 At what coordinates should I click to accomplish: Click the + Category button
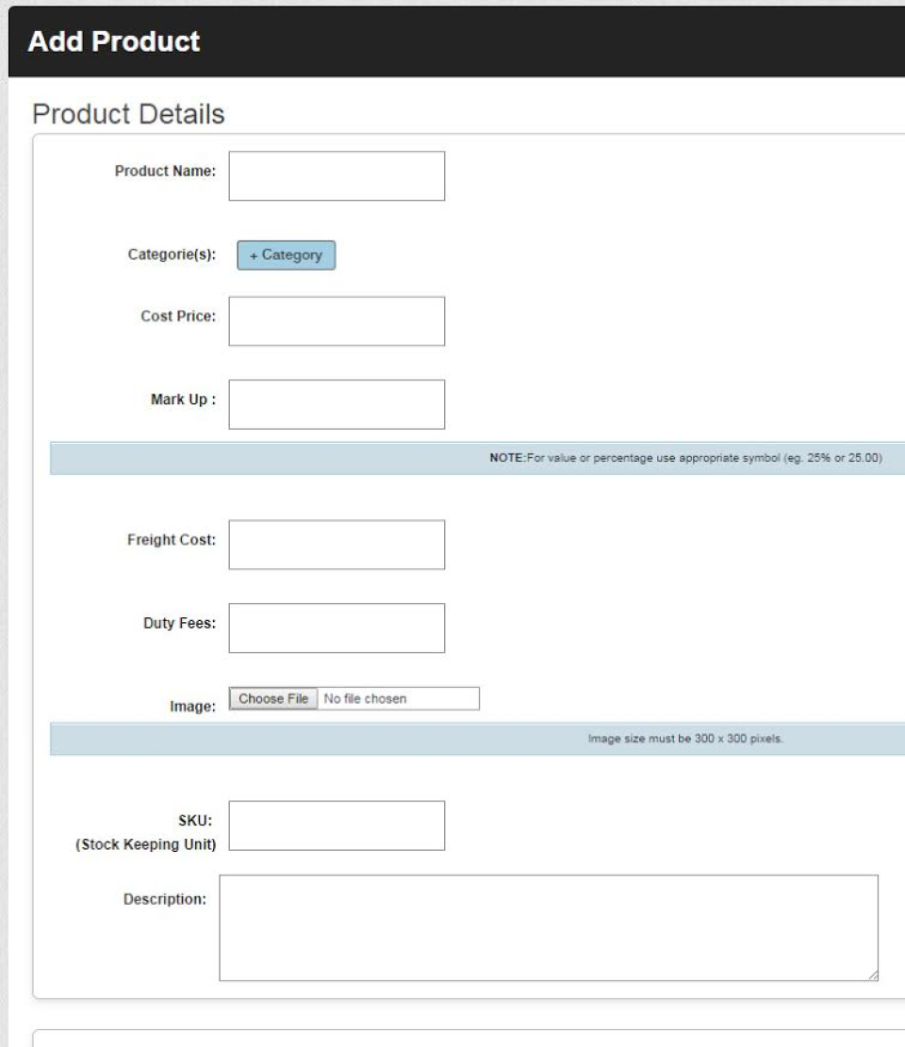click(x=286, y=254)
